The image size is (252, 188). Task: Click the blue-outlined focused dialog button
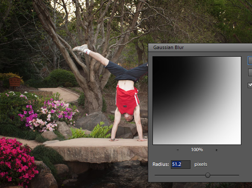pyautogui.click(x=250, y=61)
